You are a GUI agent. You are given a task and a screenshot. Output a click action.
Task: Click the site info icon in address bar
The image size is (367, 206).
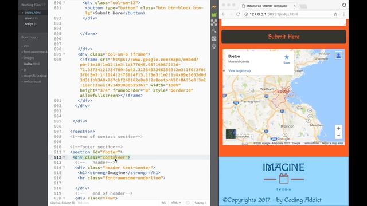pos(246,14)
